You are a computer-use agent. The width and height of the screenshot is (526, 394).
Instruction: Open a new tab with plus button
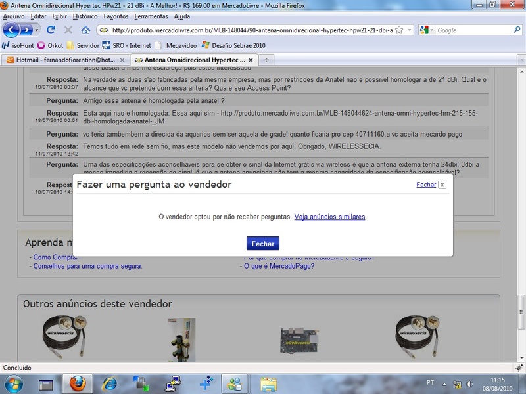point(266,60)
